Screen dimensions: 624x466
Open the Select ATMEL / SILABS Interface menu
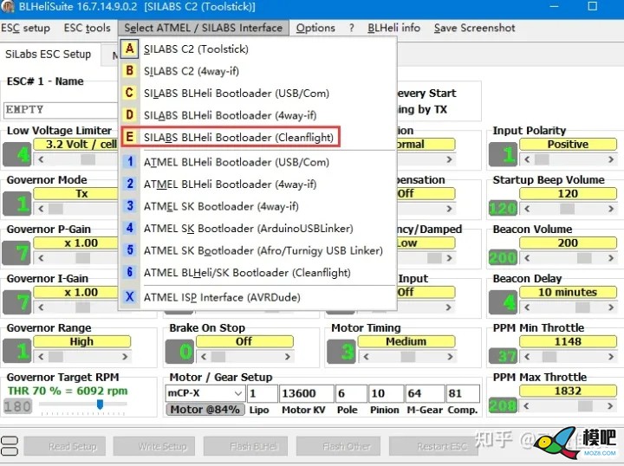click(204, 28)
